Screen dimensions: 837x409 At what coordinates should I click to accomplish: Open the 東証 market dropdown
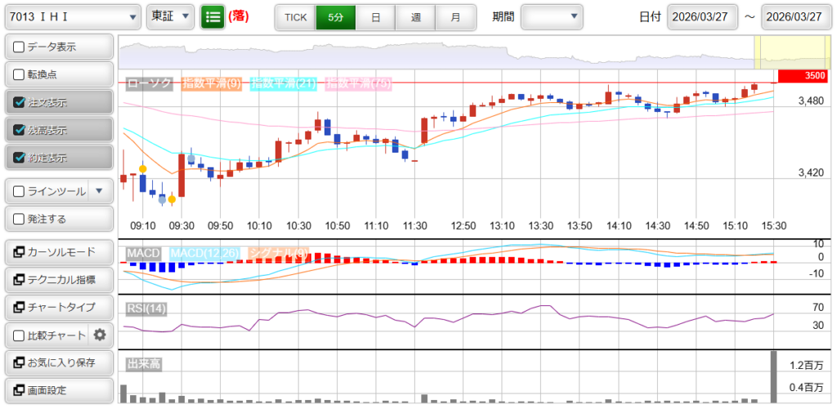pos(171,16)
